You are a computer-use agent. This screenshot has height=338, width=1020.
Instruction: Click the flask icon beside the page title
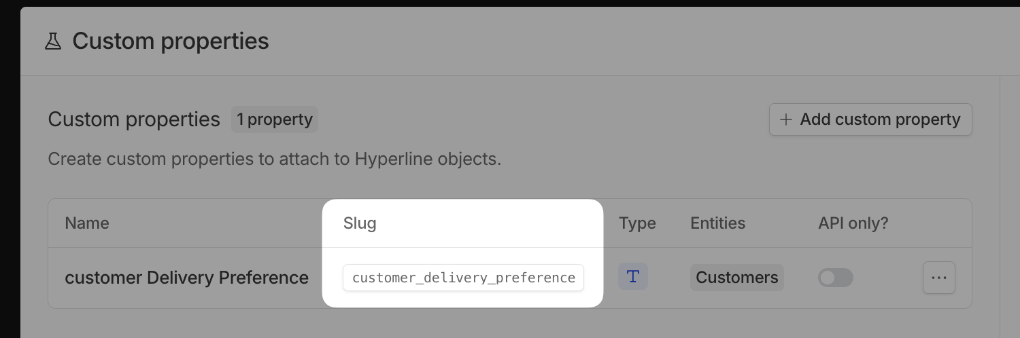pos(53,41)
